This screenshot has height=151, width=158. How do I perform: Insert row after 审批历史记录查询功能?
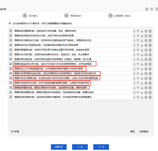click(x=146, y=45)
